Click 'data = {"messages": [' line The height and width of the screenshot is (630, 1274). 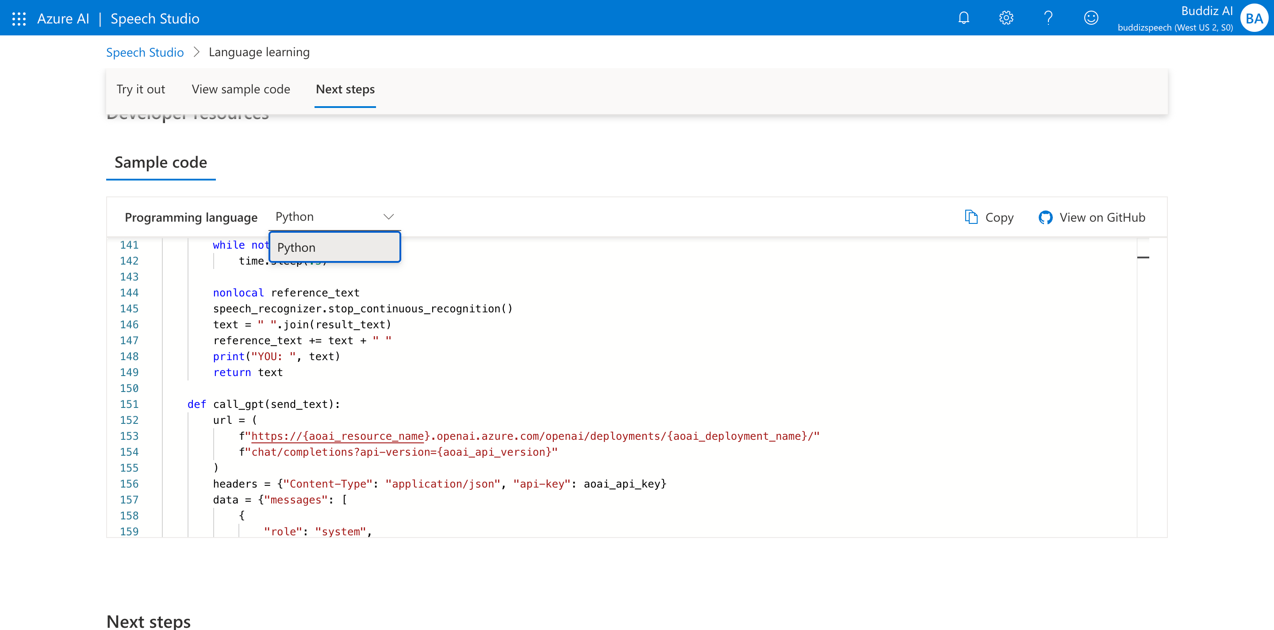click(280, 499)
